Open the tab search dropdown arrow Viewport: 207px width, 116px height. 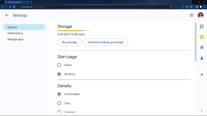pos(2,2)
